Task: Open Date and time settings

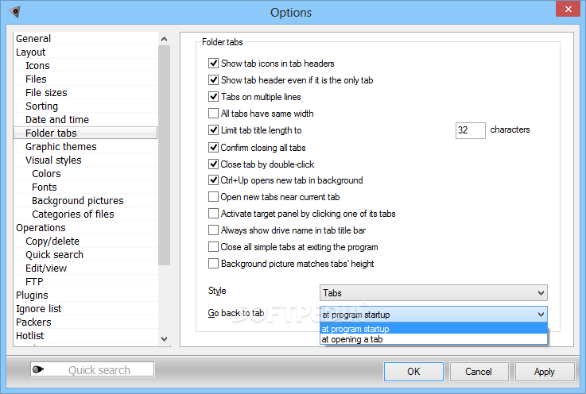Action: [86, 119]
